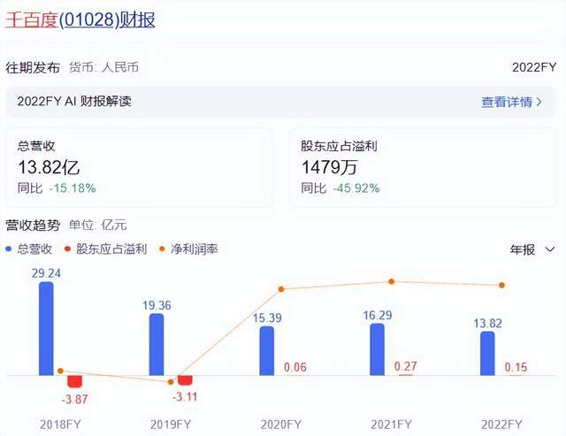Click the 0.15 profit value label

click(516, 367)
